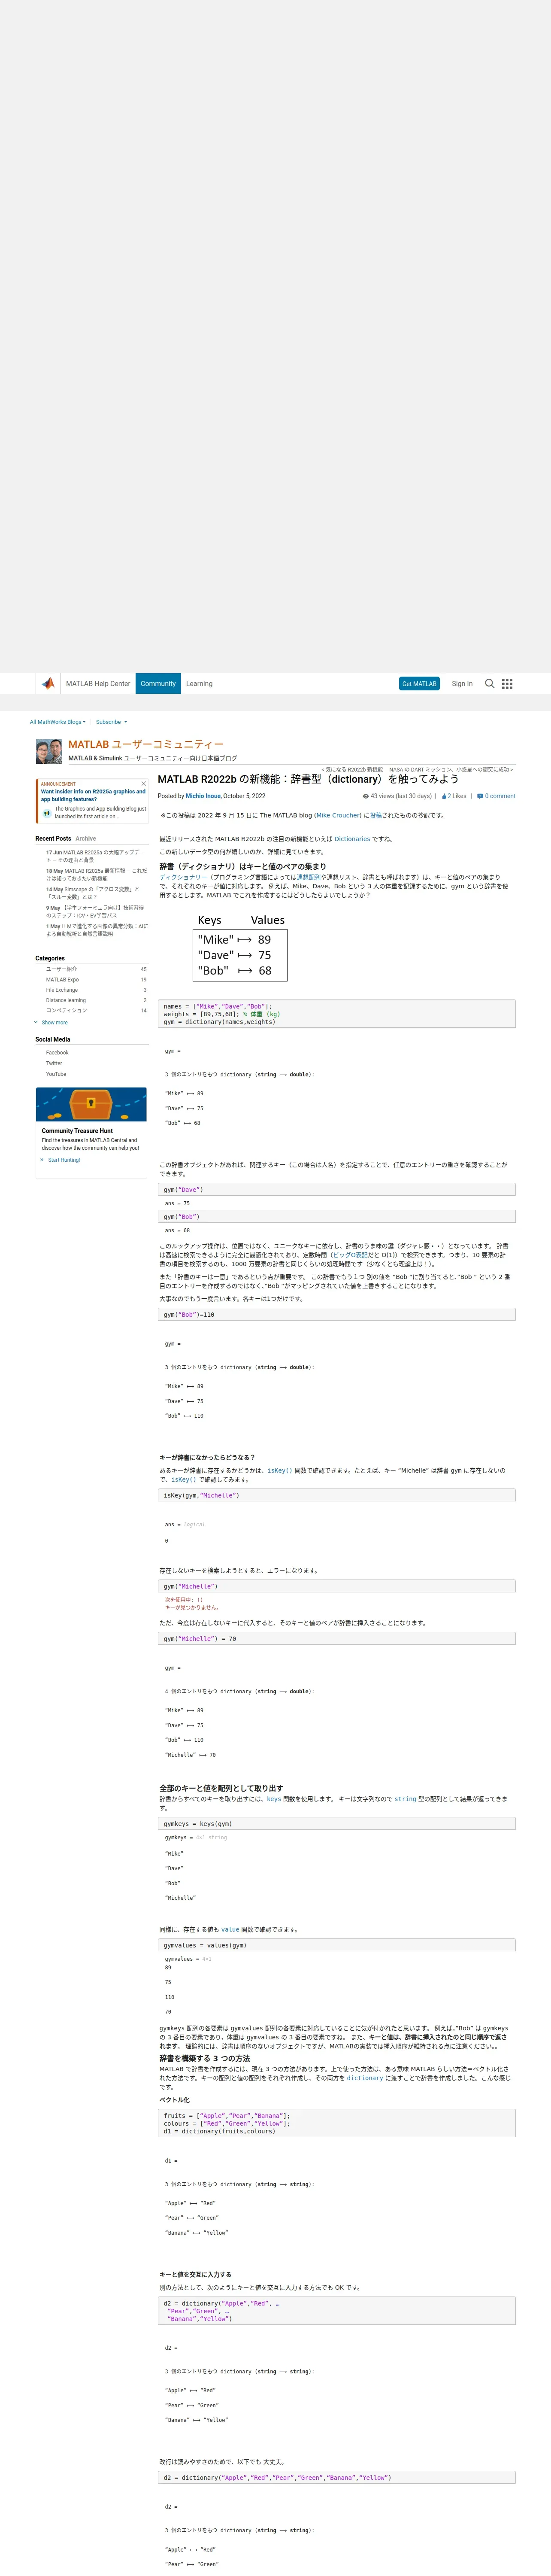Open the 0 comment link
Viewport: 551px width, 2576px height.
[500, 796]
